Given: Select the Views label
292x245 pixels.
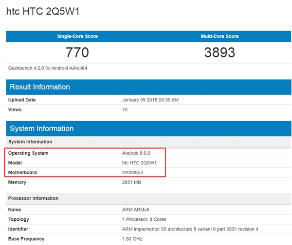Looking at the screenshot, I should tap(15, 110).
